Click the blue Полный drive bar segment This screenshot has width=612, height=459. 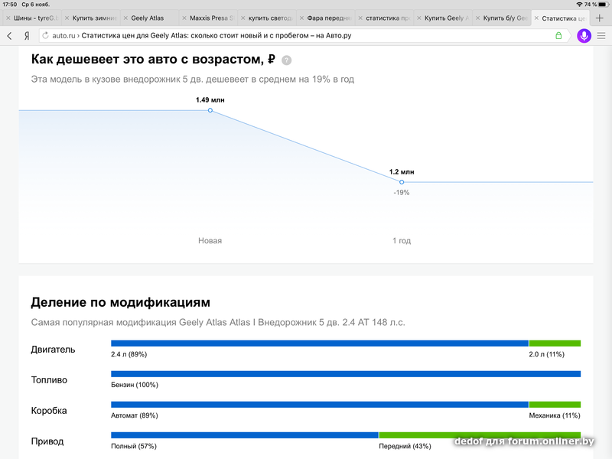pos(245,435)
